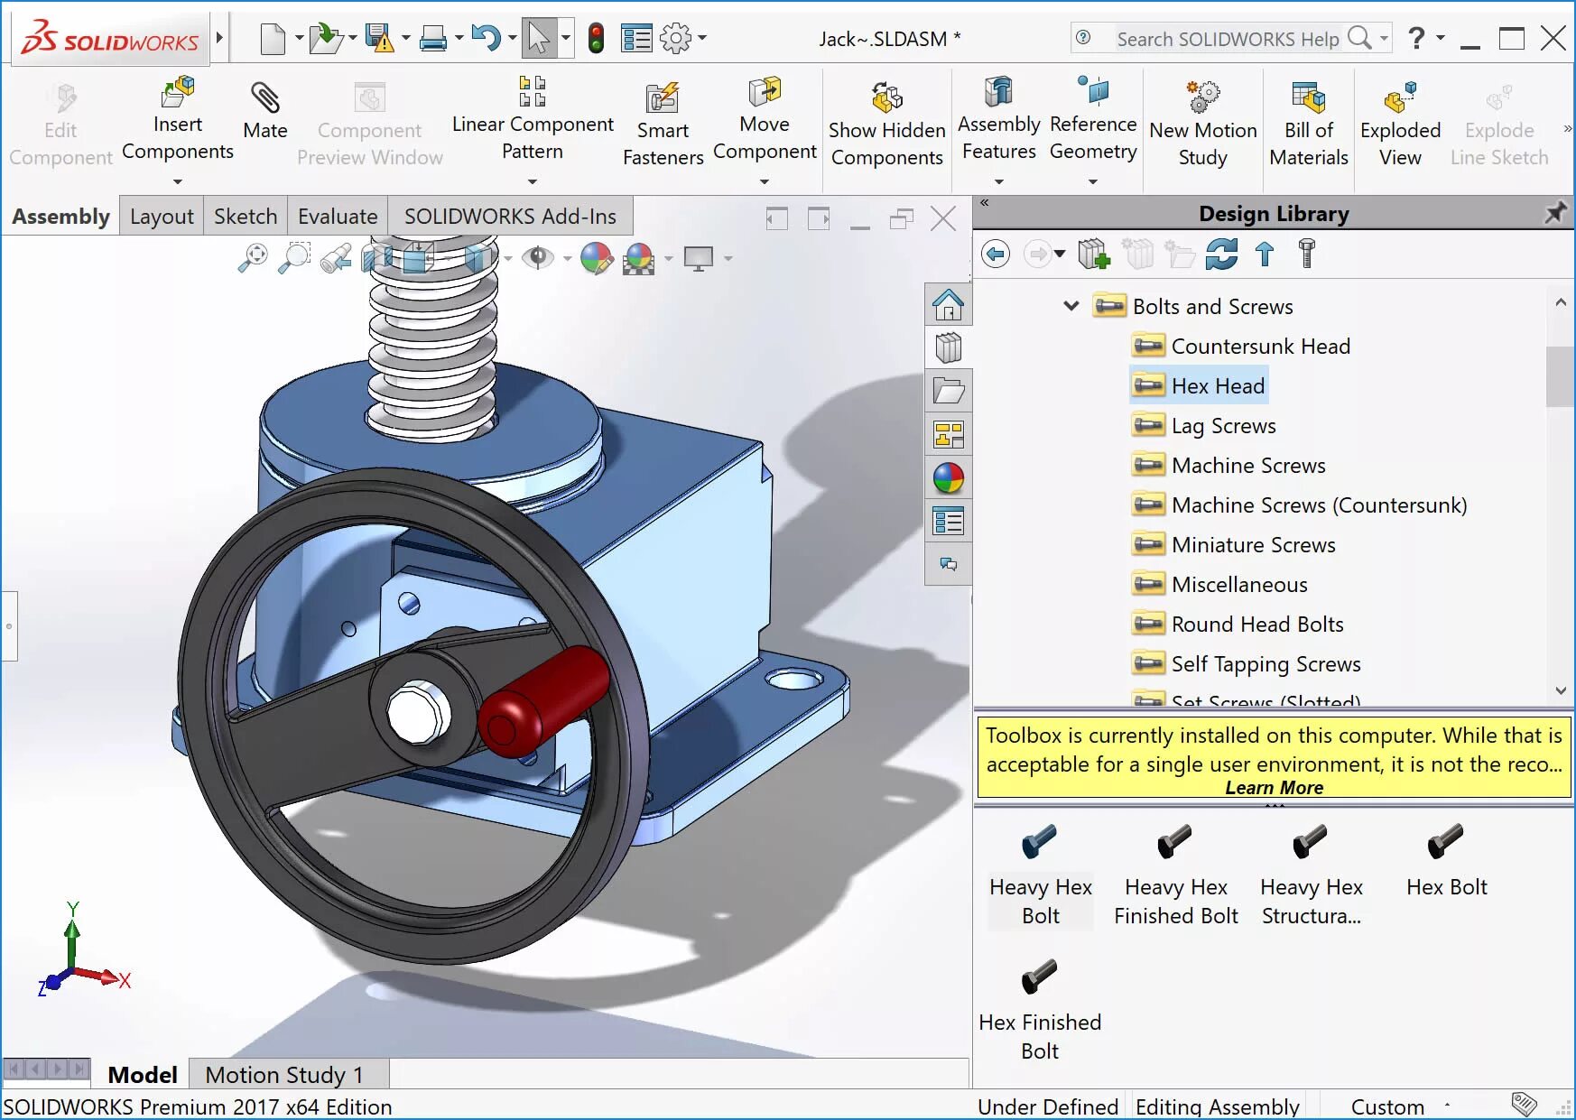
Task: Insert a Bill of Materials
Action: click(x=1309, y=125)
